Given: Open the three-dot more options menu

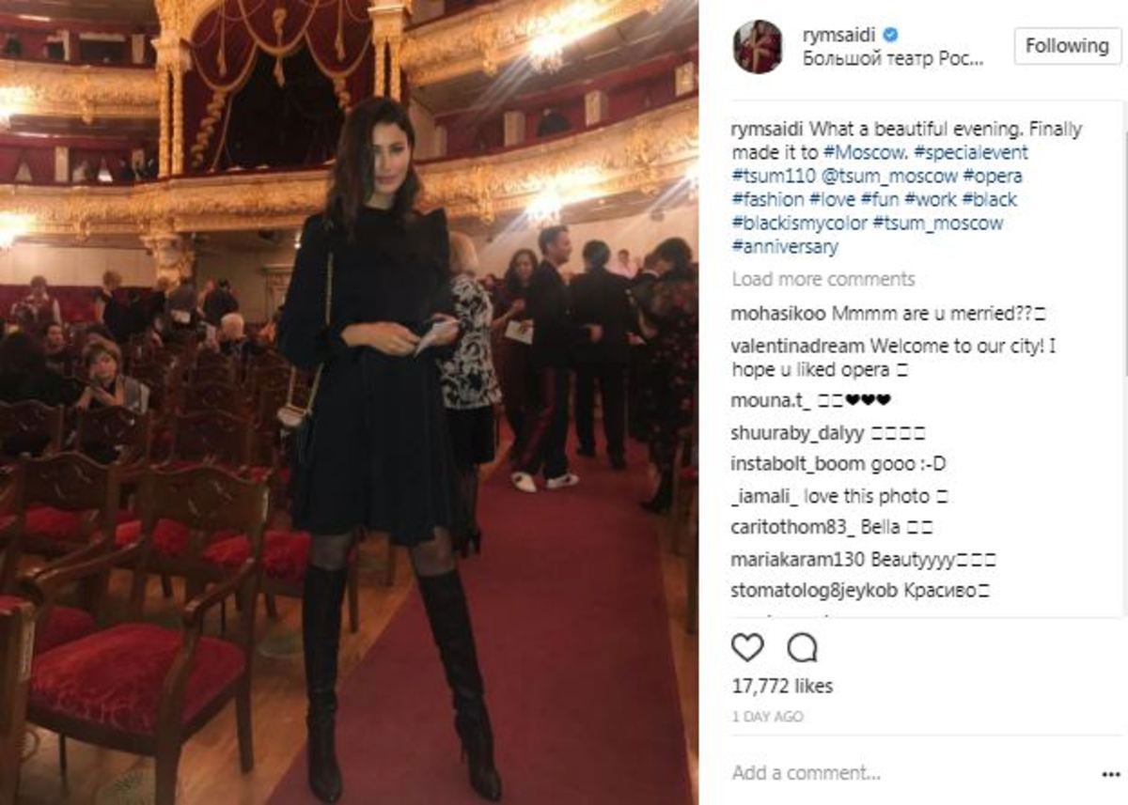Looking at the screenshot, I should point(1110,775).
